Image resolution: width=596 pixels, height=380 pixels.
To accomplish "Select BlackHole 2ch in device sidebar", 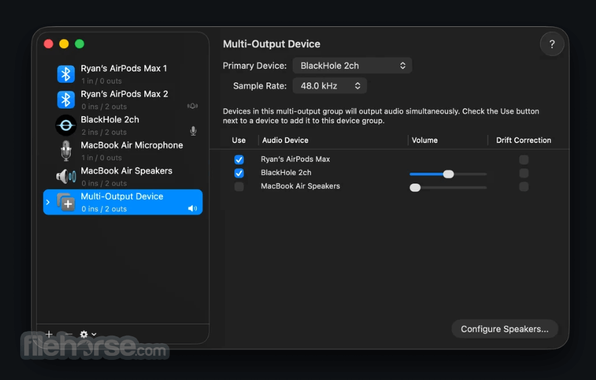I will pos(123,126).
